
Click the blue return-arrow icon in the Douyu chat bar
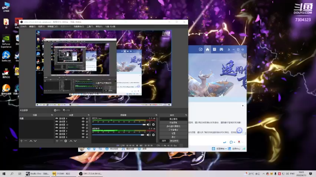click(224, 142)
